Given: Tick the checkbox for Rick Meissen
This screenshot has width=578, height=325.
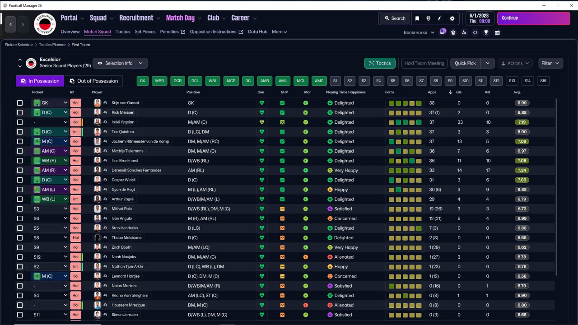Looking at the screenshot, I should (x=20, y=112).
